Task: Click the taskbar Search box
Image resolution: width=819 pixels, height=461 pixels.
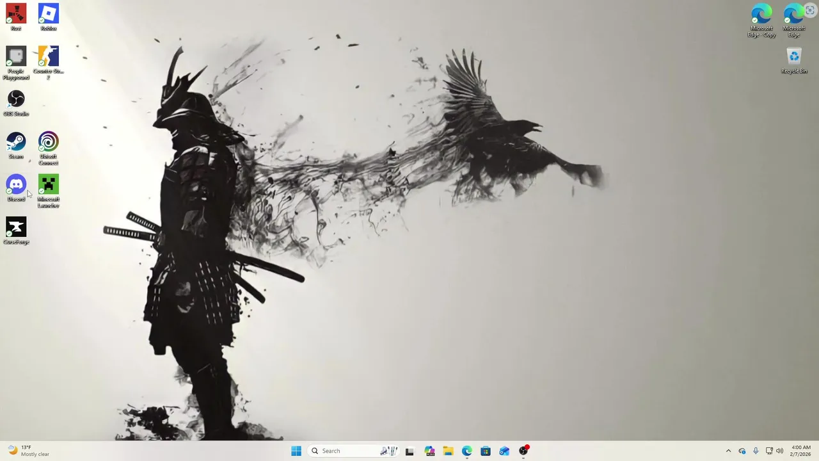Action: (x=354, y=451)
